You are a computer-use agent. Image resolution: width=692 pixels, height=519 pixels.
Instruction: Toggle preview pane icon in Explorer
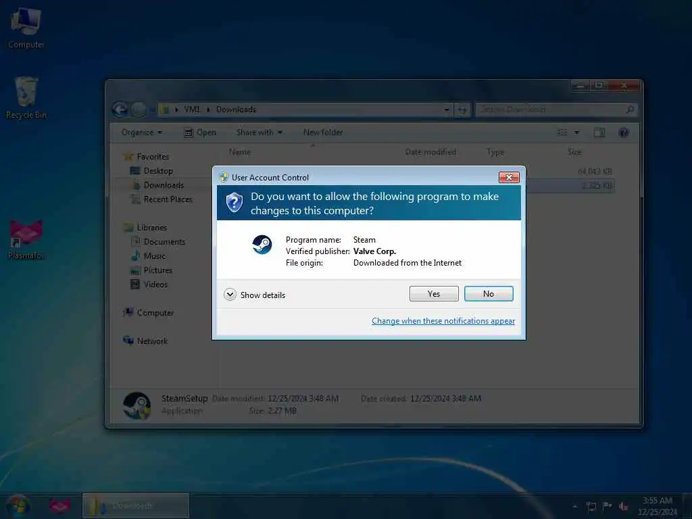599,132
